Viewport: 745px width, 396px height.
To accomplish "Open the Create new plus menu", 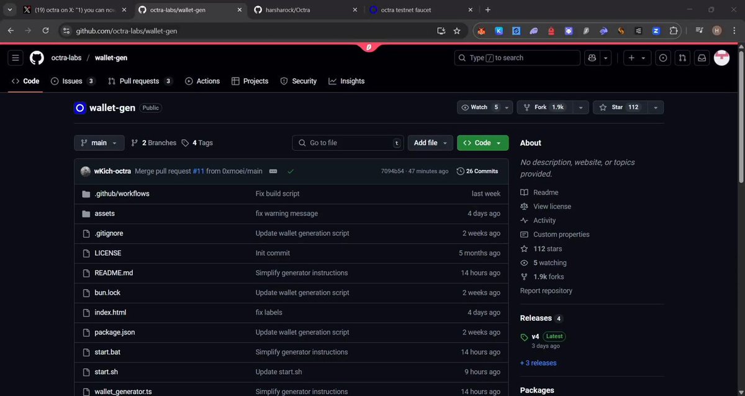I will click(636, 58).
